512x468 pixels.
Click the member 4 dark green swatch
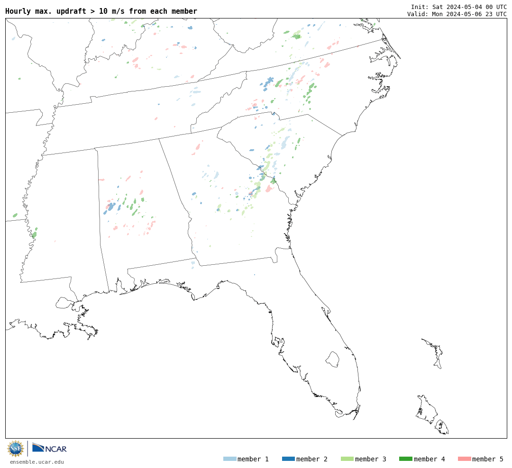click(405, 459)
